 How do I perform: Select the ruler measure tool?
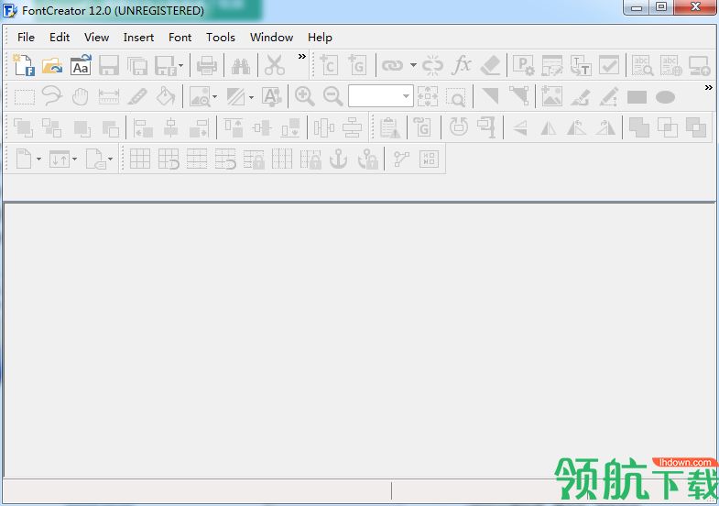click(109, 97)
